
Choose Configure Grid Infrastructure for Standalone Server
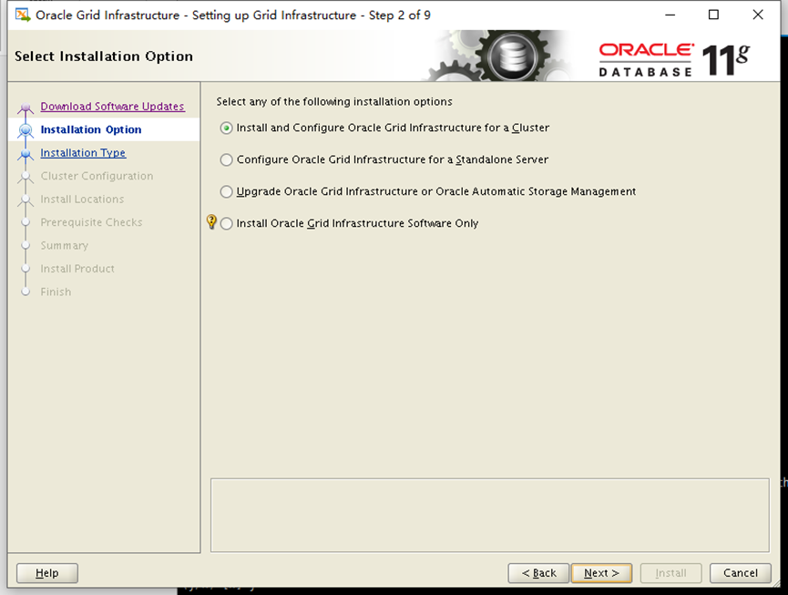pyautogui.click(x=227, y=160)
